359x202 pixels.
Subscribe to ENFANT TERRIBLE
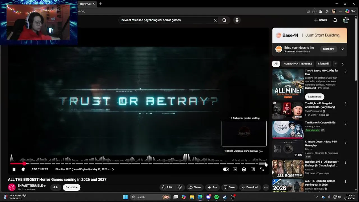(x=72, y=187)
